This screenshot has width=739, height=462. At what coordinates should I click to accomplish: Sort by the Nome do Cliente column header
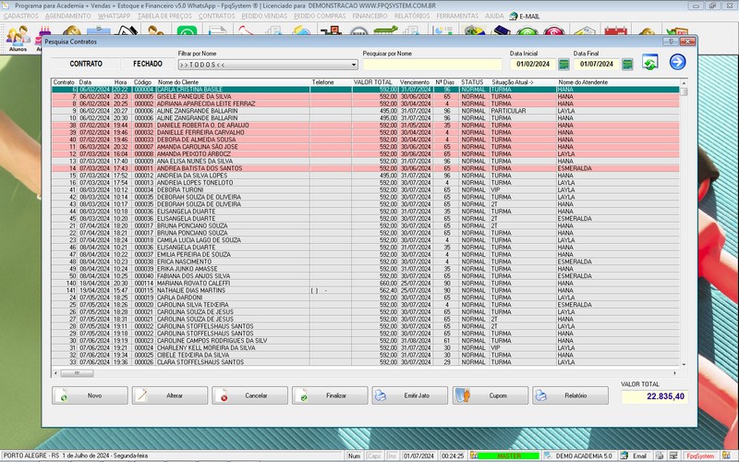pos(178,82)
